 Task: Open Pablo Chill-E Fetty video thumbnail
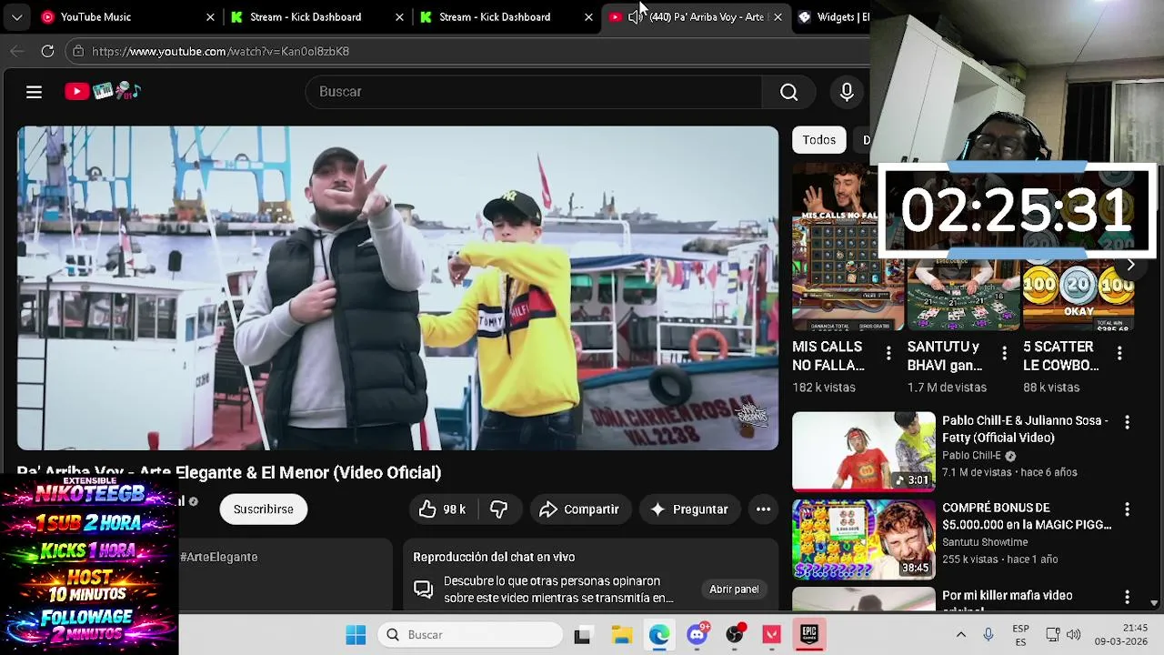coord(864,451)
